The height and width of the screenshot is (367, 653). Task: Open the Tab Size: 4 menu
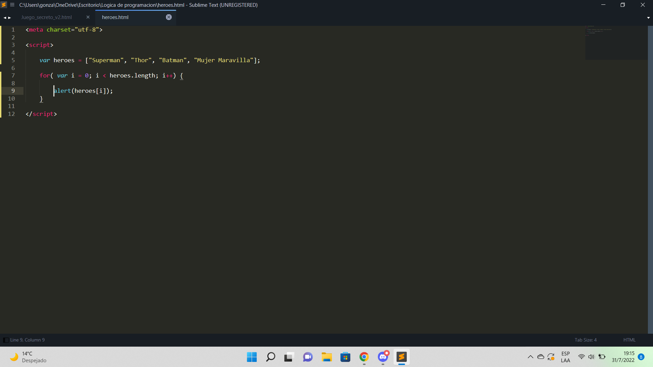coord(585,340)
